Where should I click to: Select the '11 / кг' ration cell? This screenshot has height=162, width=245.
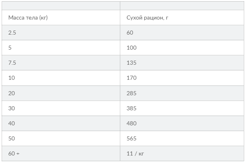tap(182, 153)
